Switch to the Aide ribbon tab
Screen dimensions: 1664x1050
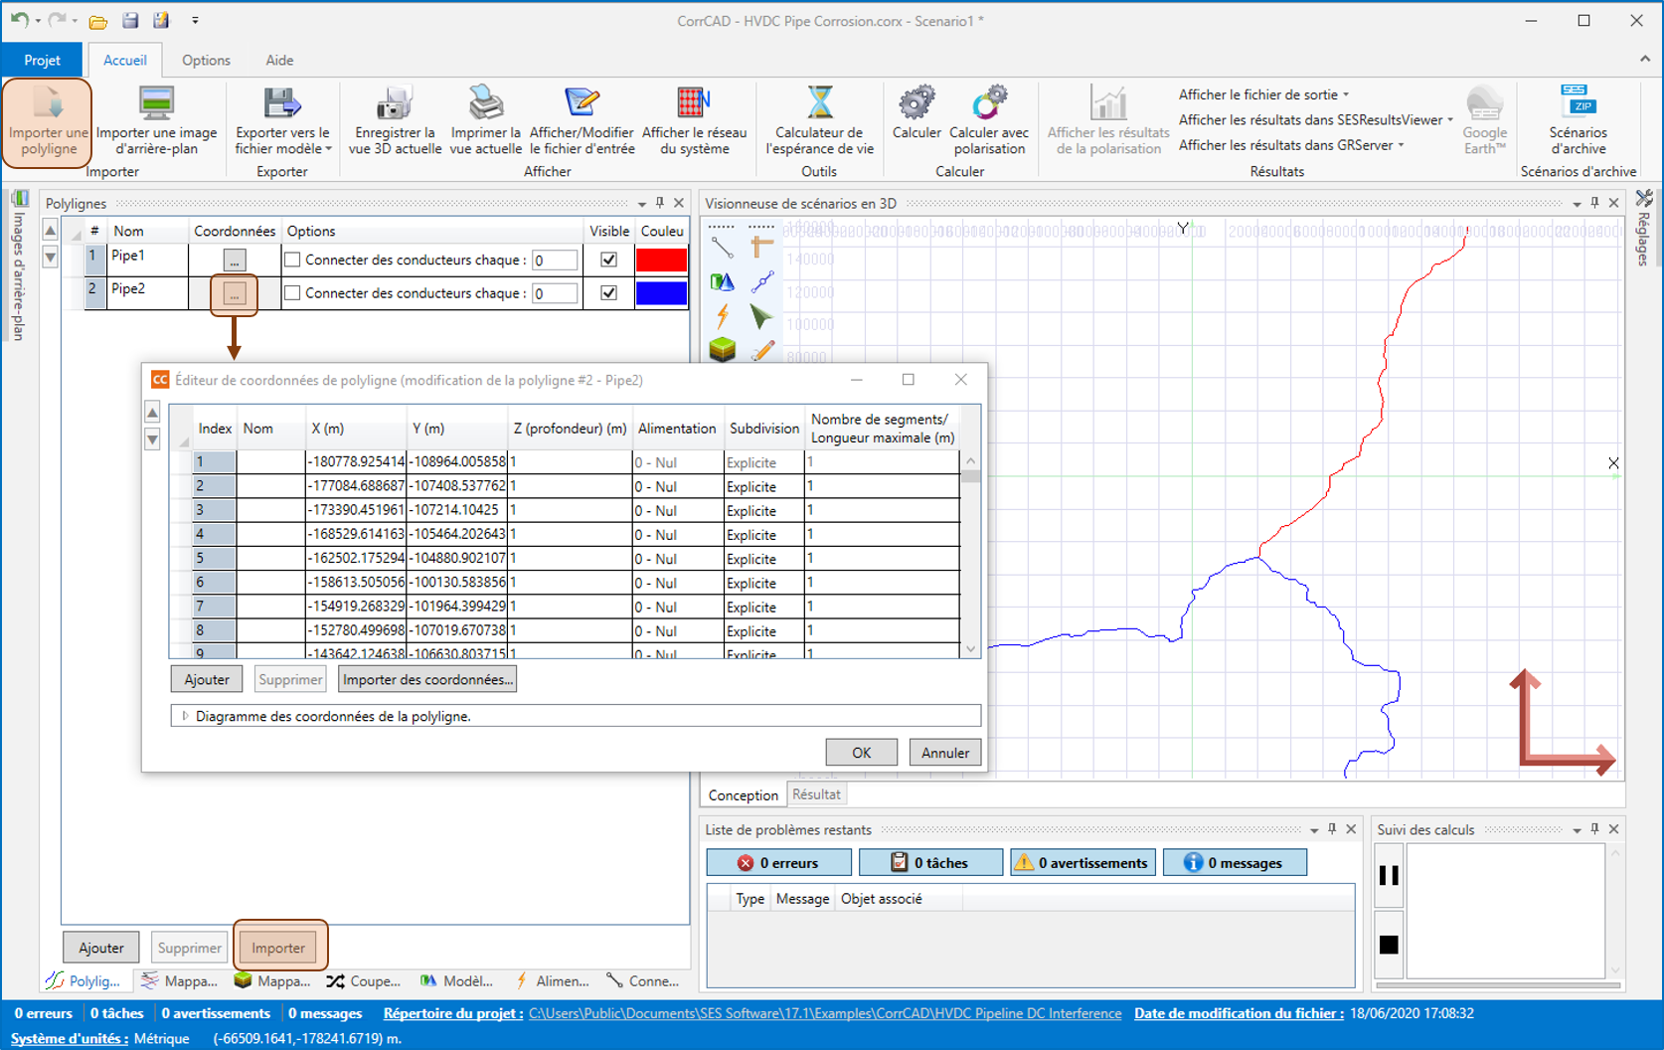[x=279, y=60]
